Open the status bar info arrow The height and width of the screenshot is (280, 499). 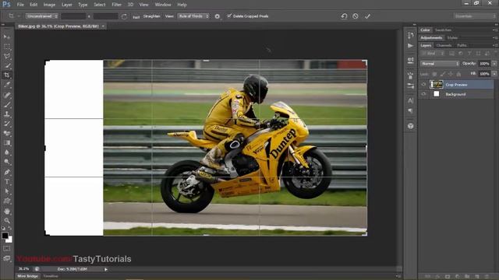click(x=106, y=269)
